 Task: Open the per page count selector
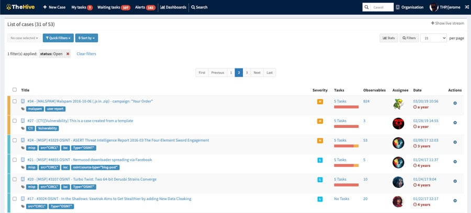(x=434, y=38)
